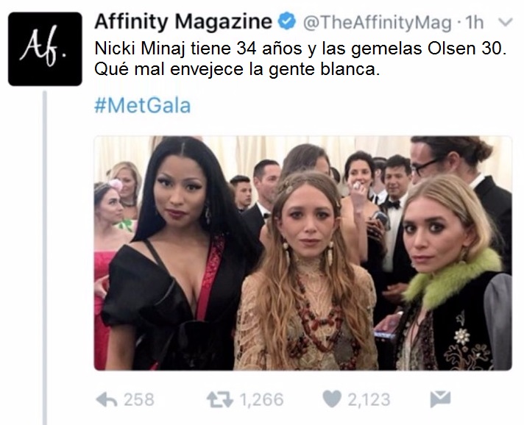Click the Affinity Magazine display name

(x=183, y=22)
